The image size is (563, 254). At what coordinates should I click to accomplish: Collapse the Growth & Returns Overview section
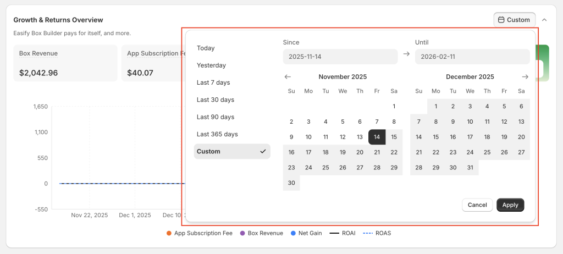[x=544, y=20]
